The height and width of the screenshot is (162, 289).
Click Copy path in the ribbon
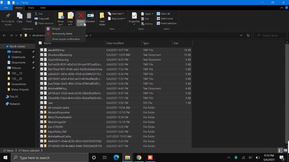coord(42,18)
